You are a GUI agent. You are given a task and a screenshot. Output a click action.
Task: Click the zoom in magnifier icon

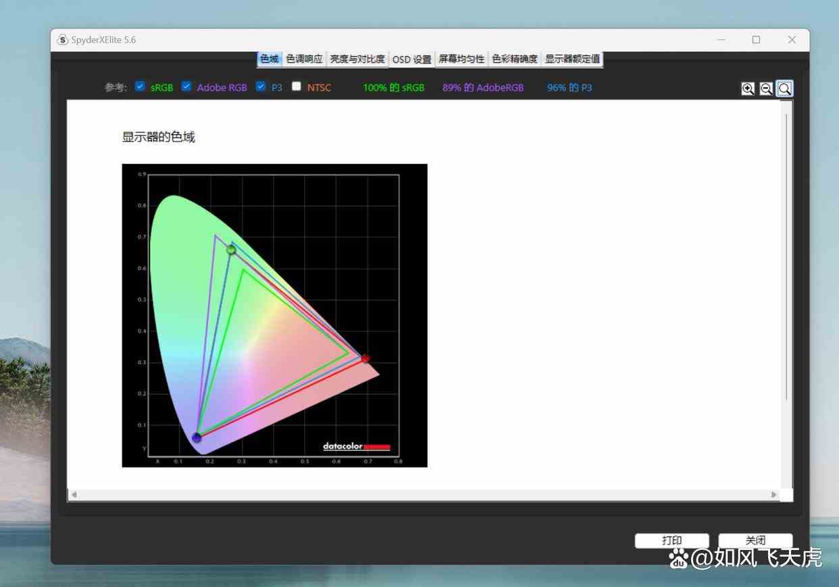[748, 88]
